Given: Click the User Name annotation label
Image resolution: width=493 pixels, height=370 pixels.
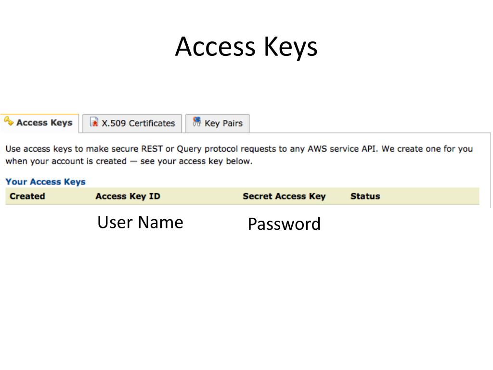Looking at the screenshot, I should point(140,223).
